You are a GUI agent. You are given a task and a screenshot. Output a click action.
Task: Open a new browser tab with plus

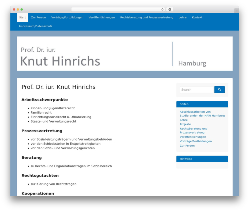(237, 11)
